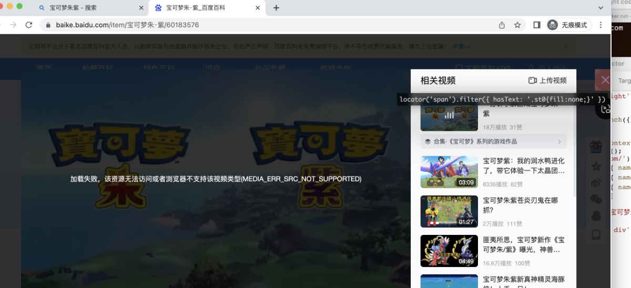Open the currently playing video thumbnail
The image size is (631, 288).
449,115
